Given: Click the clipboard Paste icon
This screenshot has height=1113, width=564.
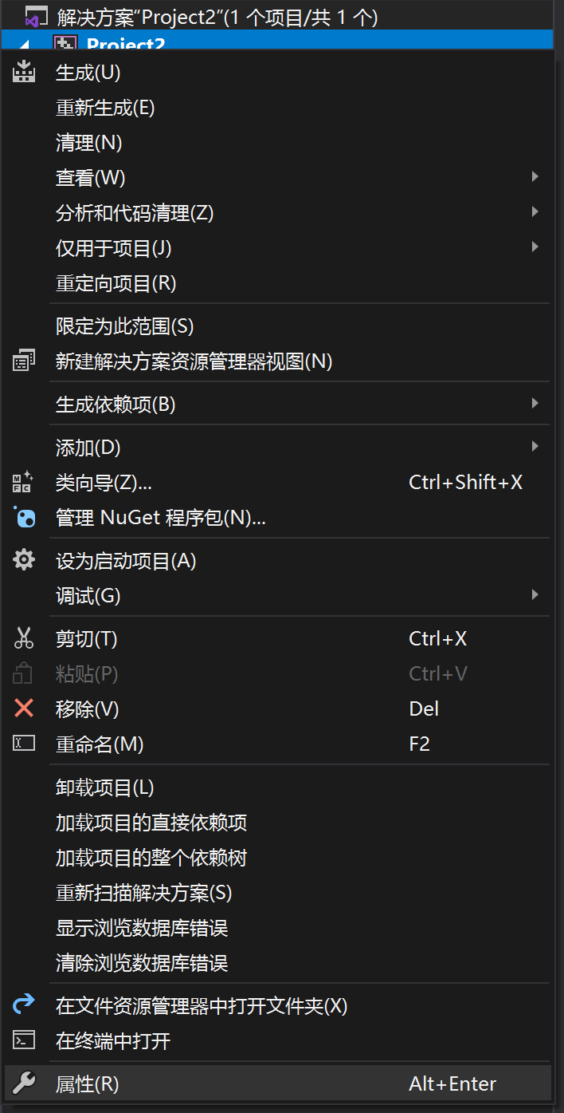Looking at the screenshot, I should click(x=24, y=673).
